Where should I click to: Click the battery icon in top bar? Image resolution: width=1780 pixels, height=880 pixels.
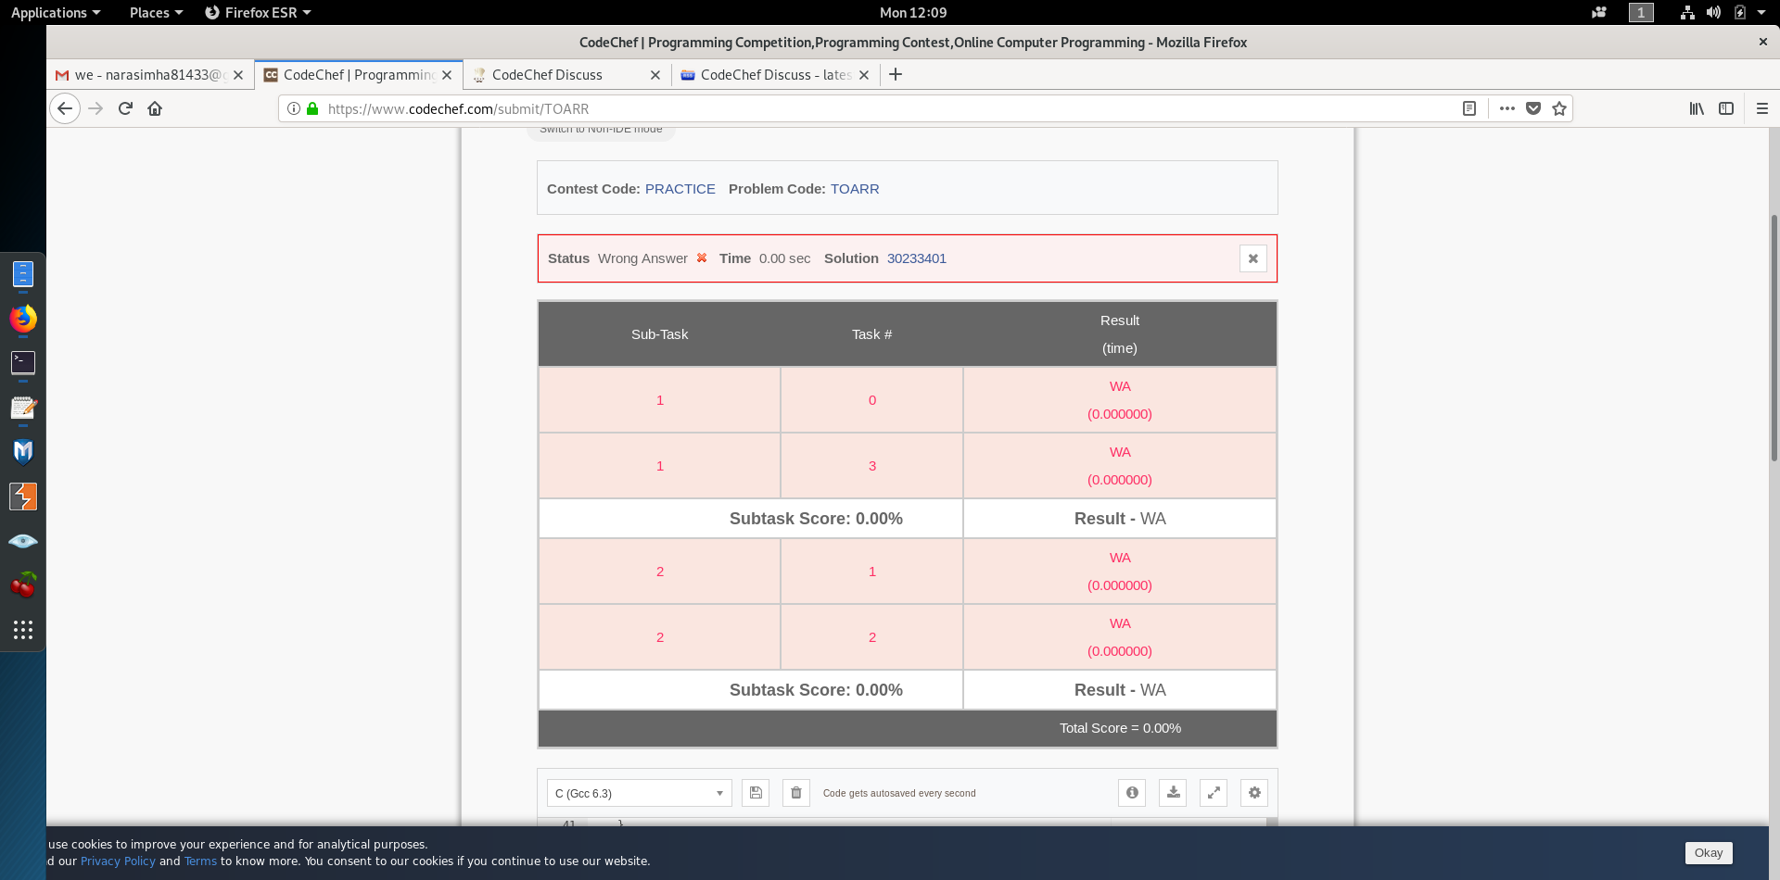click(x=1740, y=12)
